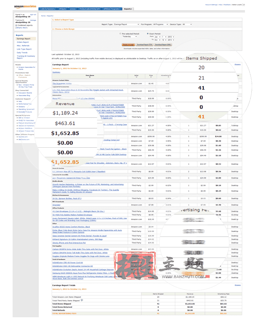The width and height of the screenshot is (258, 324).
Task: Click the manage Tracking ID link
Action: coord(33,20)
